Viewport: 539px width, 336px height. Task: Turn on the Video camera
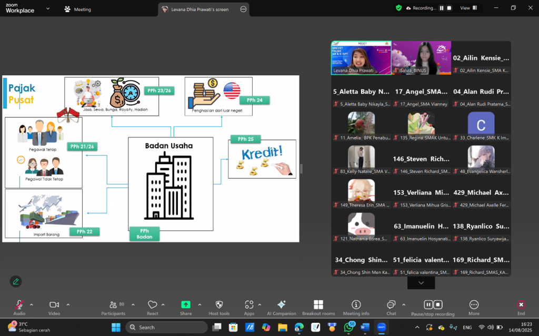click(54, 307)
